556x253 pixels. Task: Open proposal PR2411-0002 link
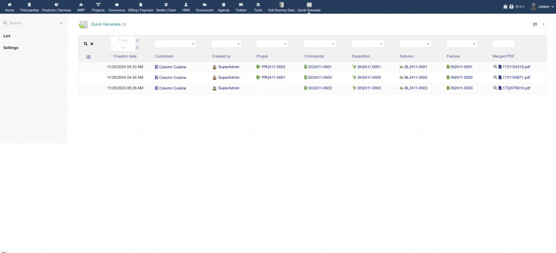pos(273,67)
